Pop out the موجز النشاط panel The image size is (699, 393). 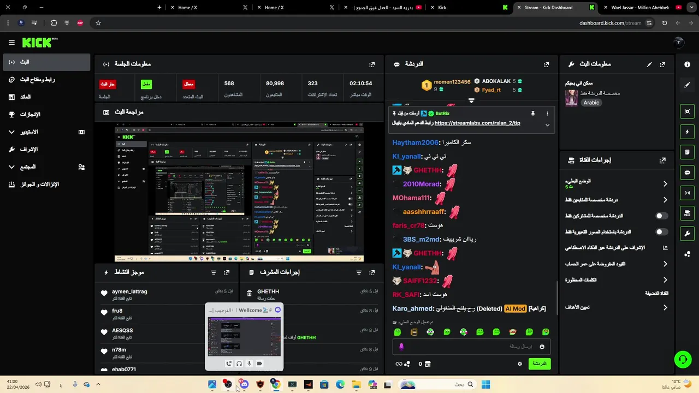[227, 272]
